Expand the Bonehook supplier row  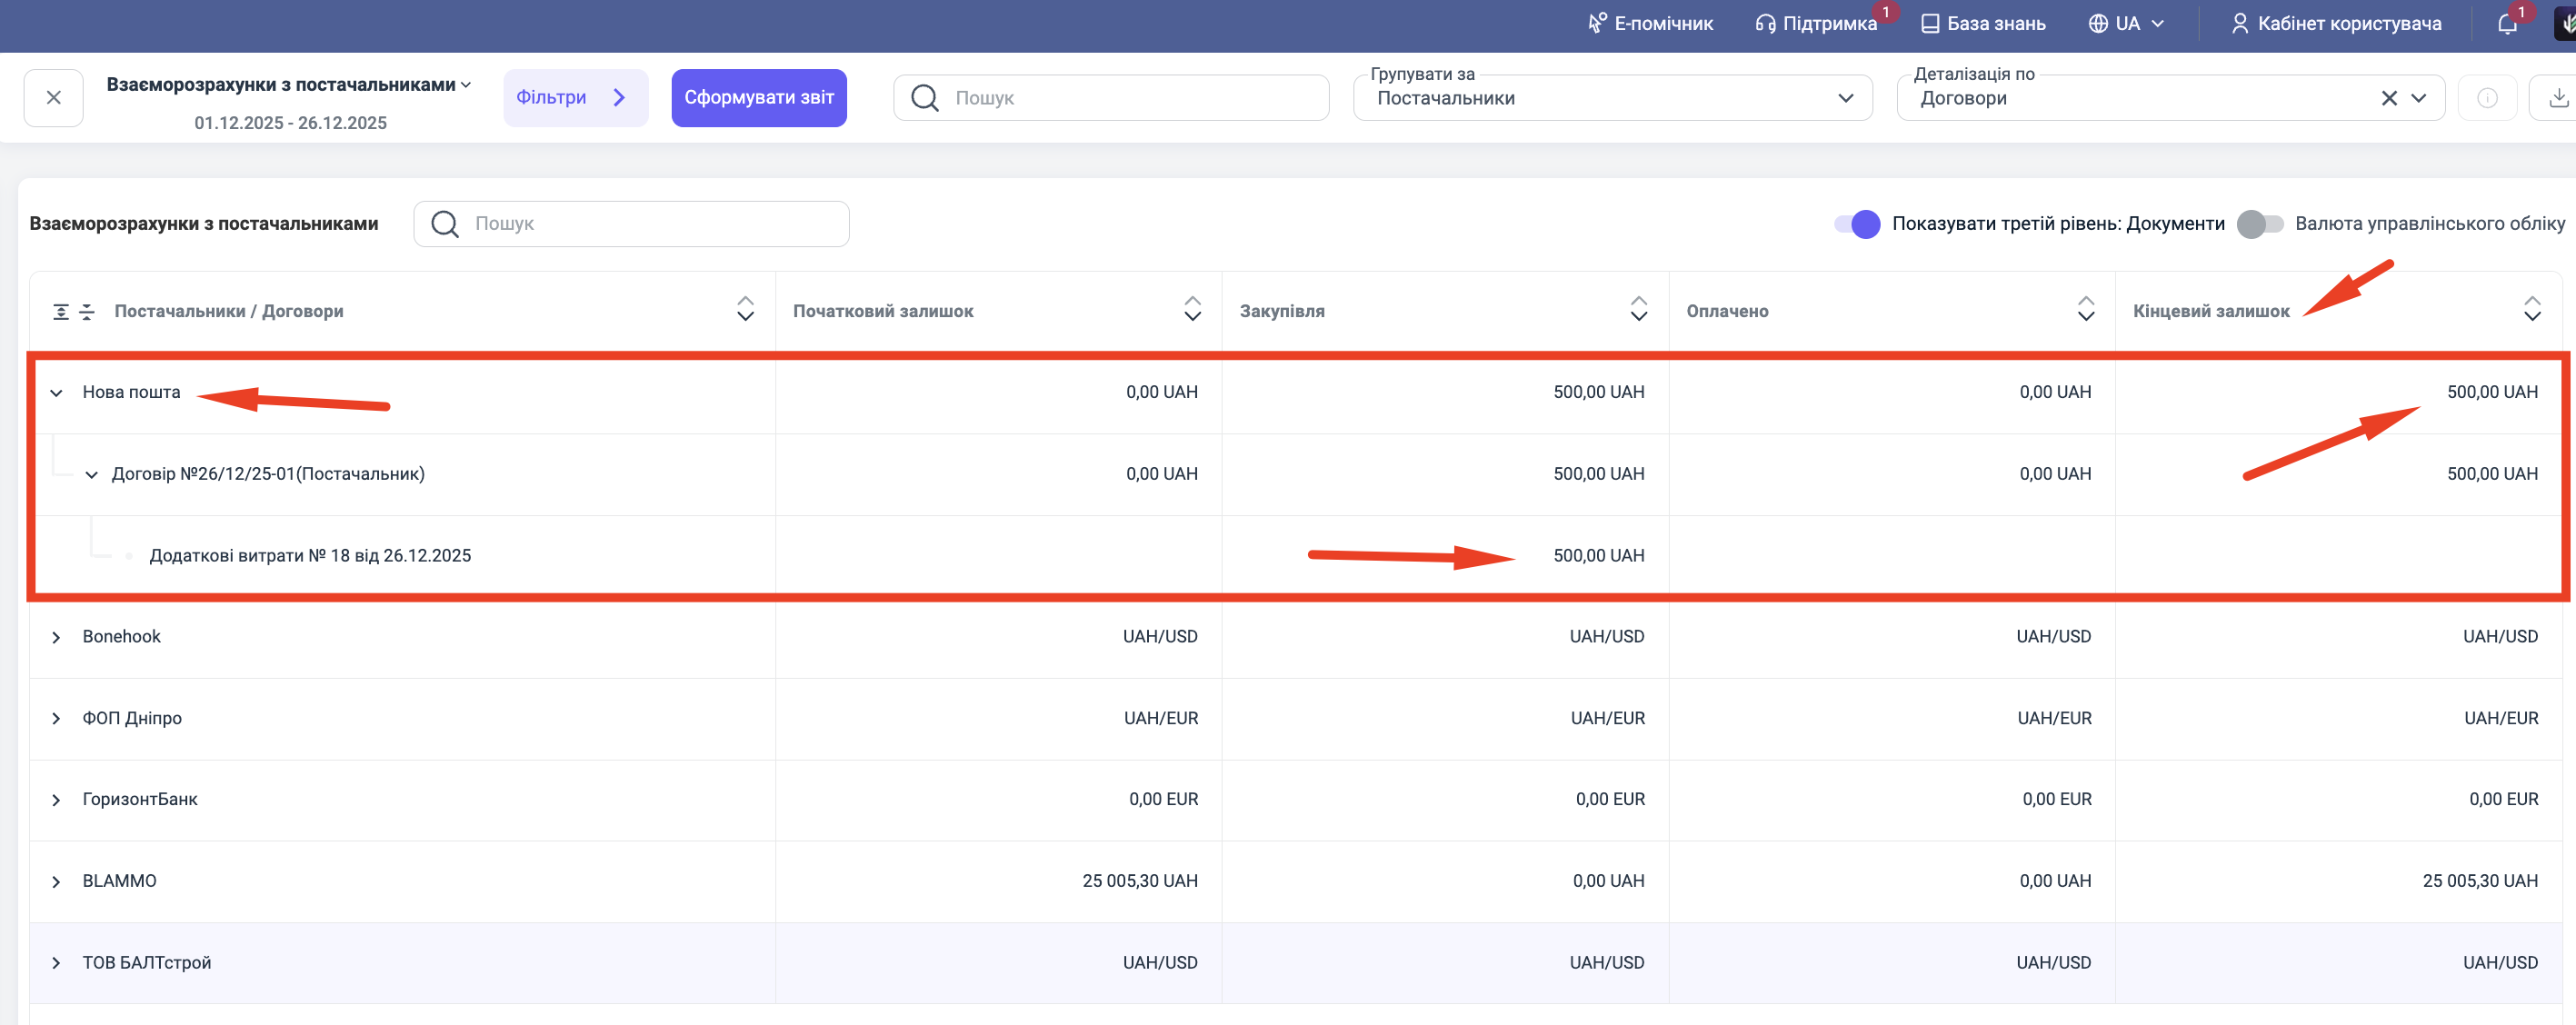click(57, 637)
